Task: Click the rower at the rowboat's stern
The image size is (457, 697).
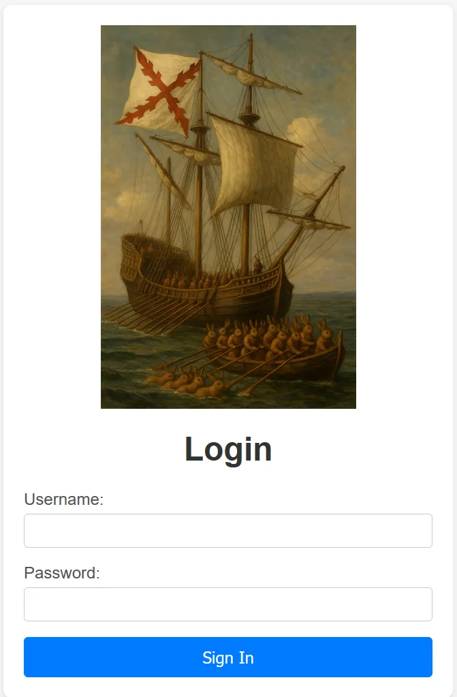Action: coord(324,337)
